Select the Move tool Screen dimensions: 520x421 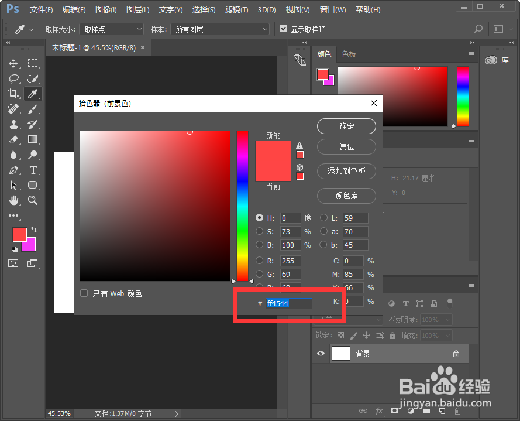(13, 63)
